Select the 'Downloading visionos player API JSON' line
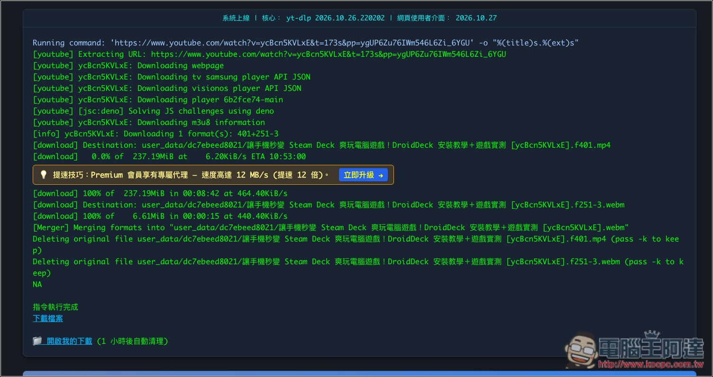This screenshot has width=713, height=377. click(167, 88)
